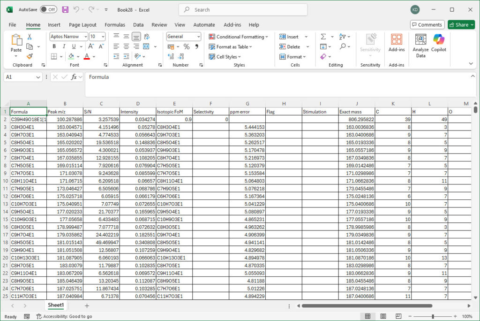
Task: Toggle the AutoSave switch
Action: coord(48,9)
